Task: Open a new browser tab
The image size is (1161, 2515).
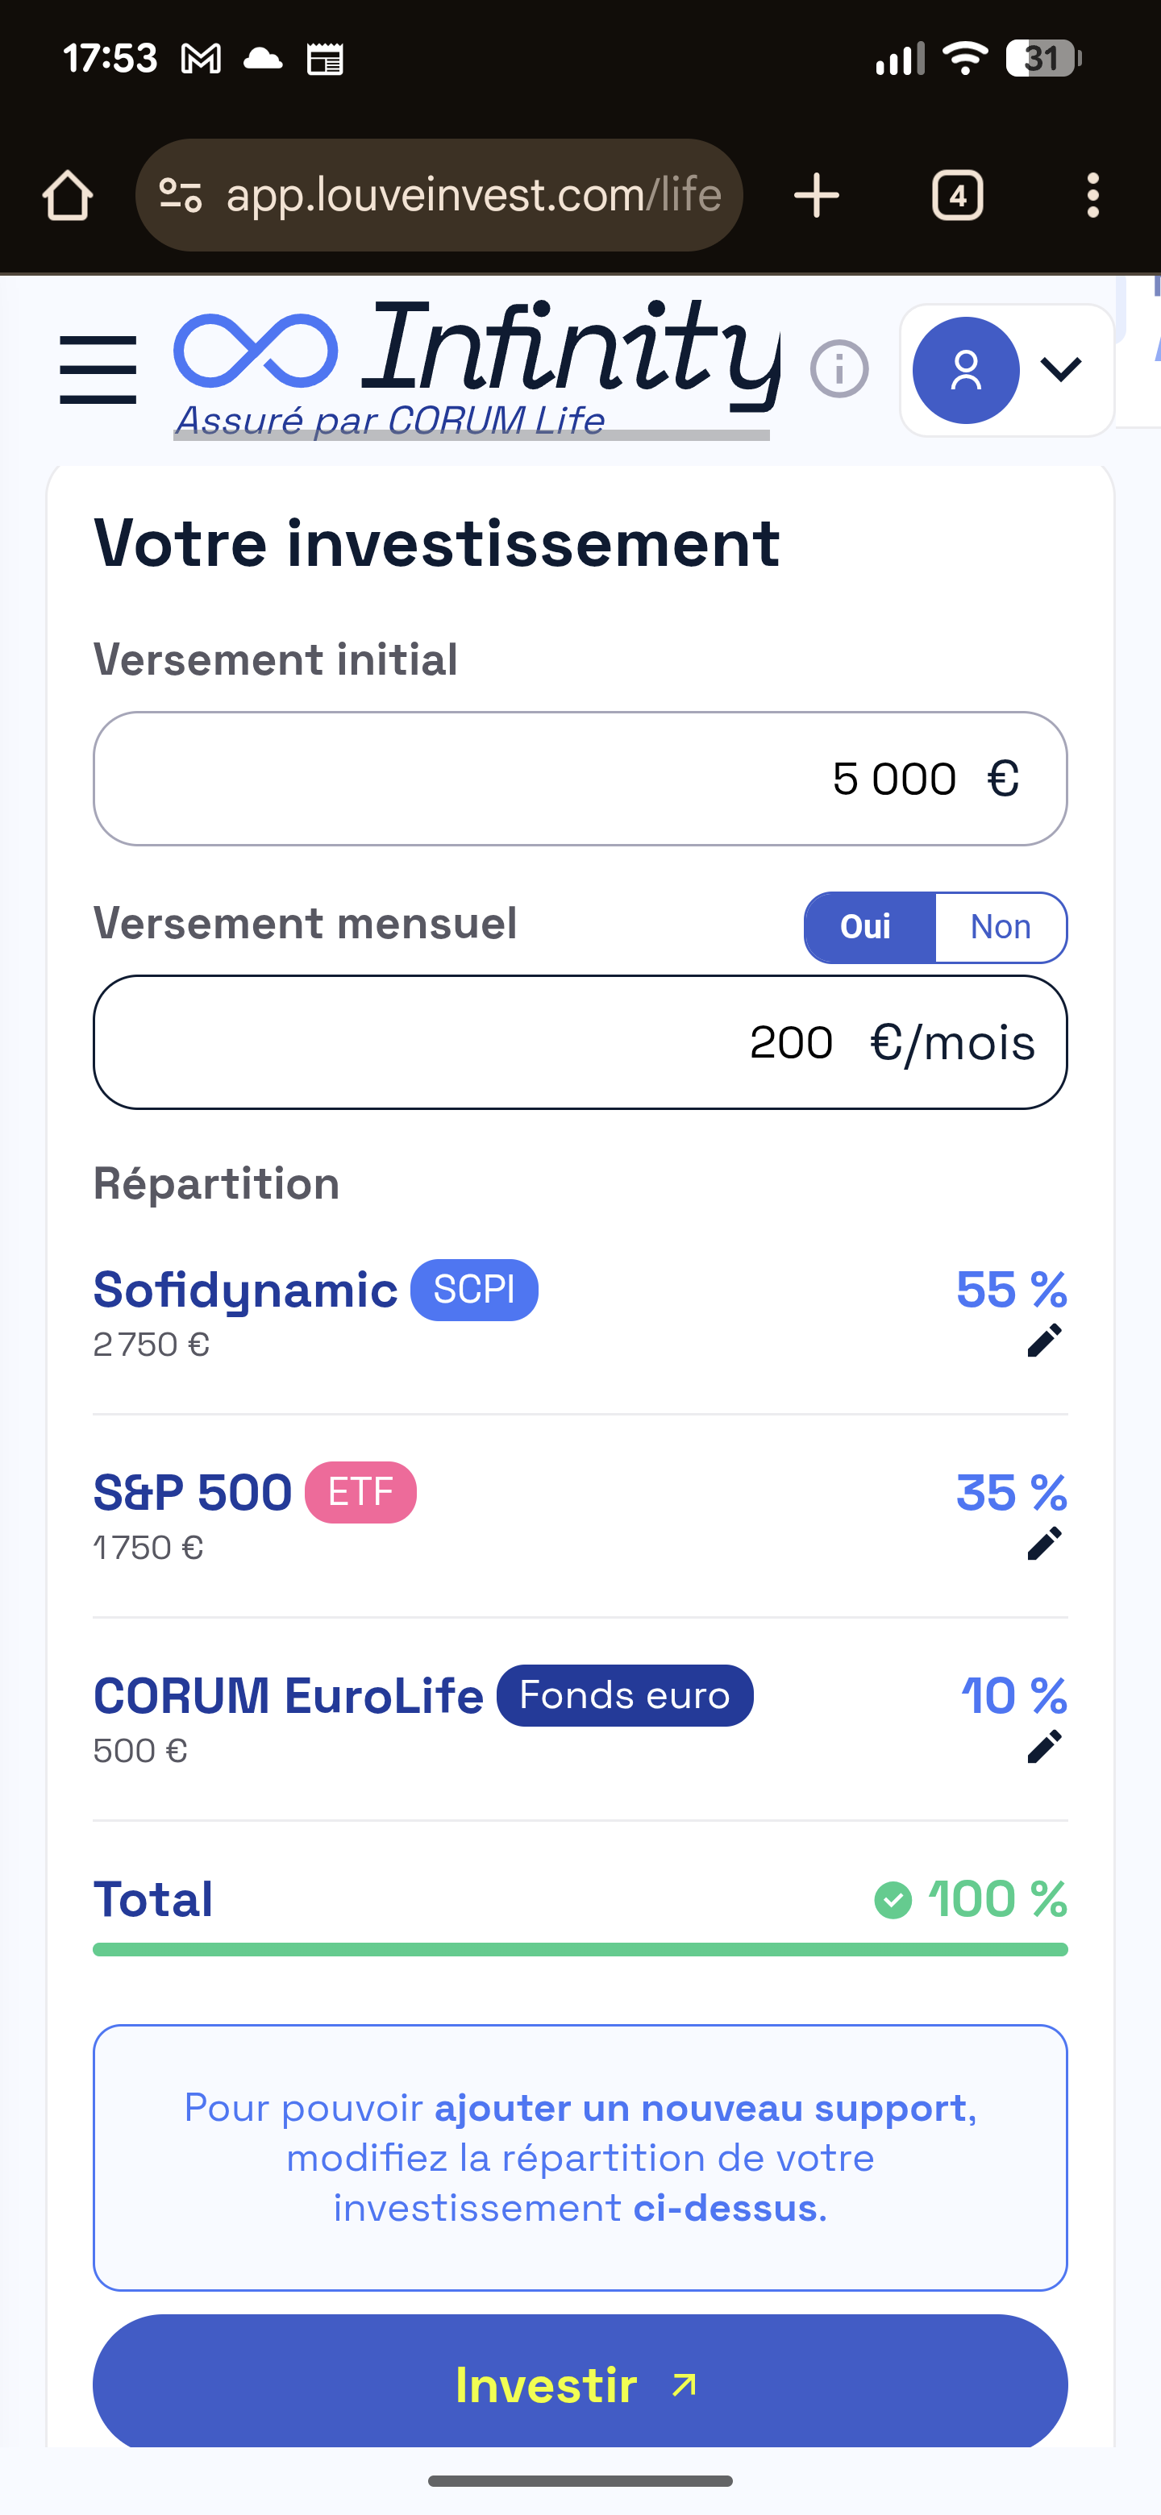Action: tap(816, 195)
